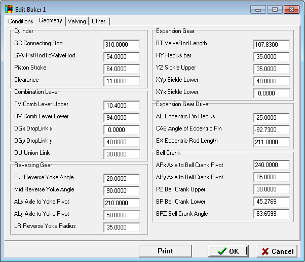305x262 pixels.
Task: Confirm with the OK button
Action: (x=228, y=251)
